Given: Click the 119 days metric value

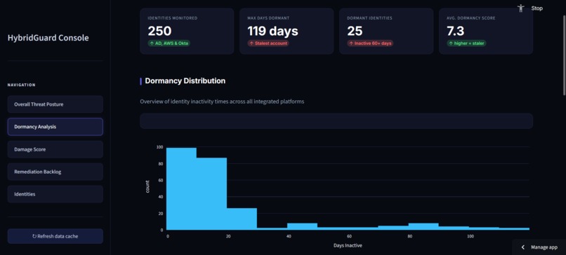Looking at the screenshot, I should tap(273, 31).
